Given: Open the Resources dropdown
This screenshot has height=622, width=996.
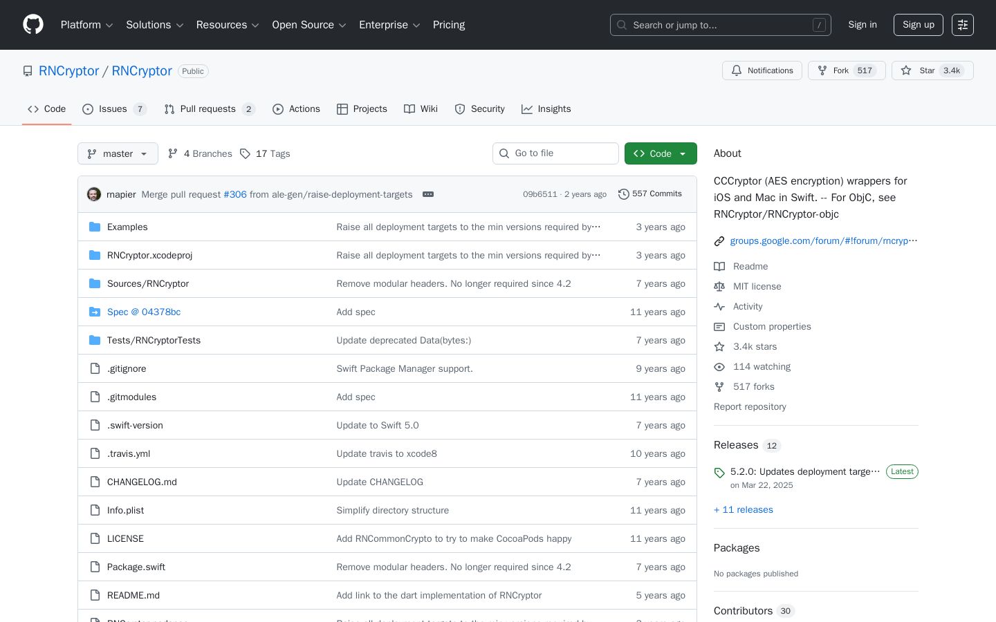Looking at the screenshot, I should click(228, 25).
